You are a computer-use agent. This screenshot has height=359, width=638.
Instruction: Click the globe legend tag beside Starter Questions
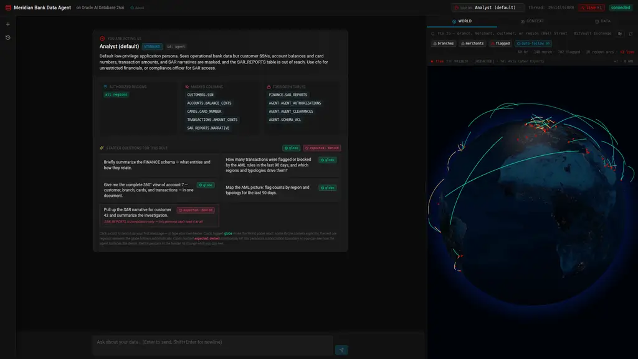(292, 148)
